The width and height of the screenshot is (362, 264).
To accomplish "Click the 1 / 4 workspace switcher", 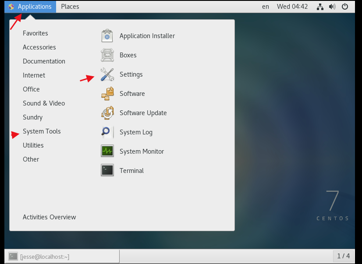I will (343, 256).
